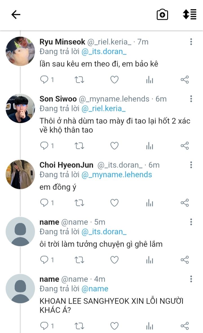Open more options for Choi HyeonJun's tweet
Viewport: 203px width, 333px height.
pyautogui.click(x=191, y=165)
